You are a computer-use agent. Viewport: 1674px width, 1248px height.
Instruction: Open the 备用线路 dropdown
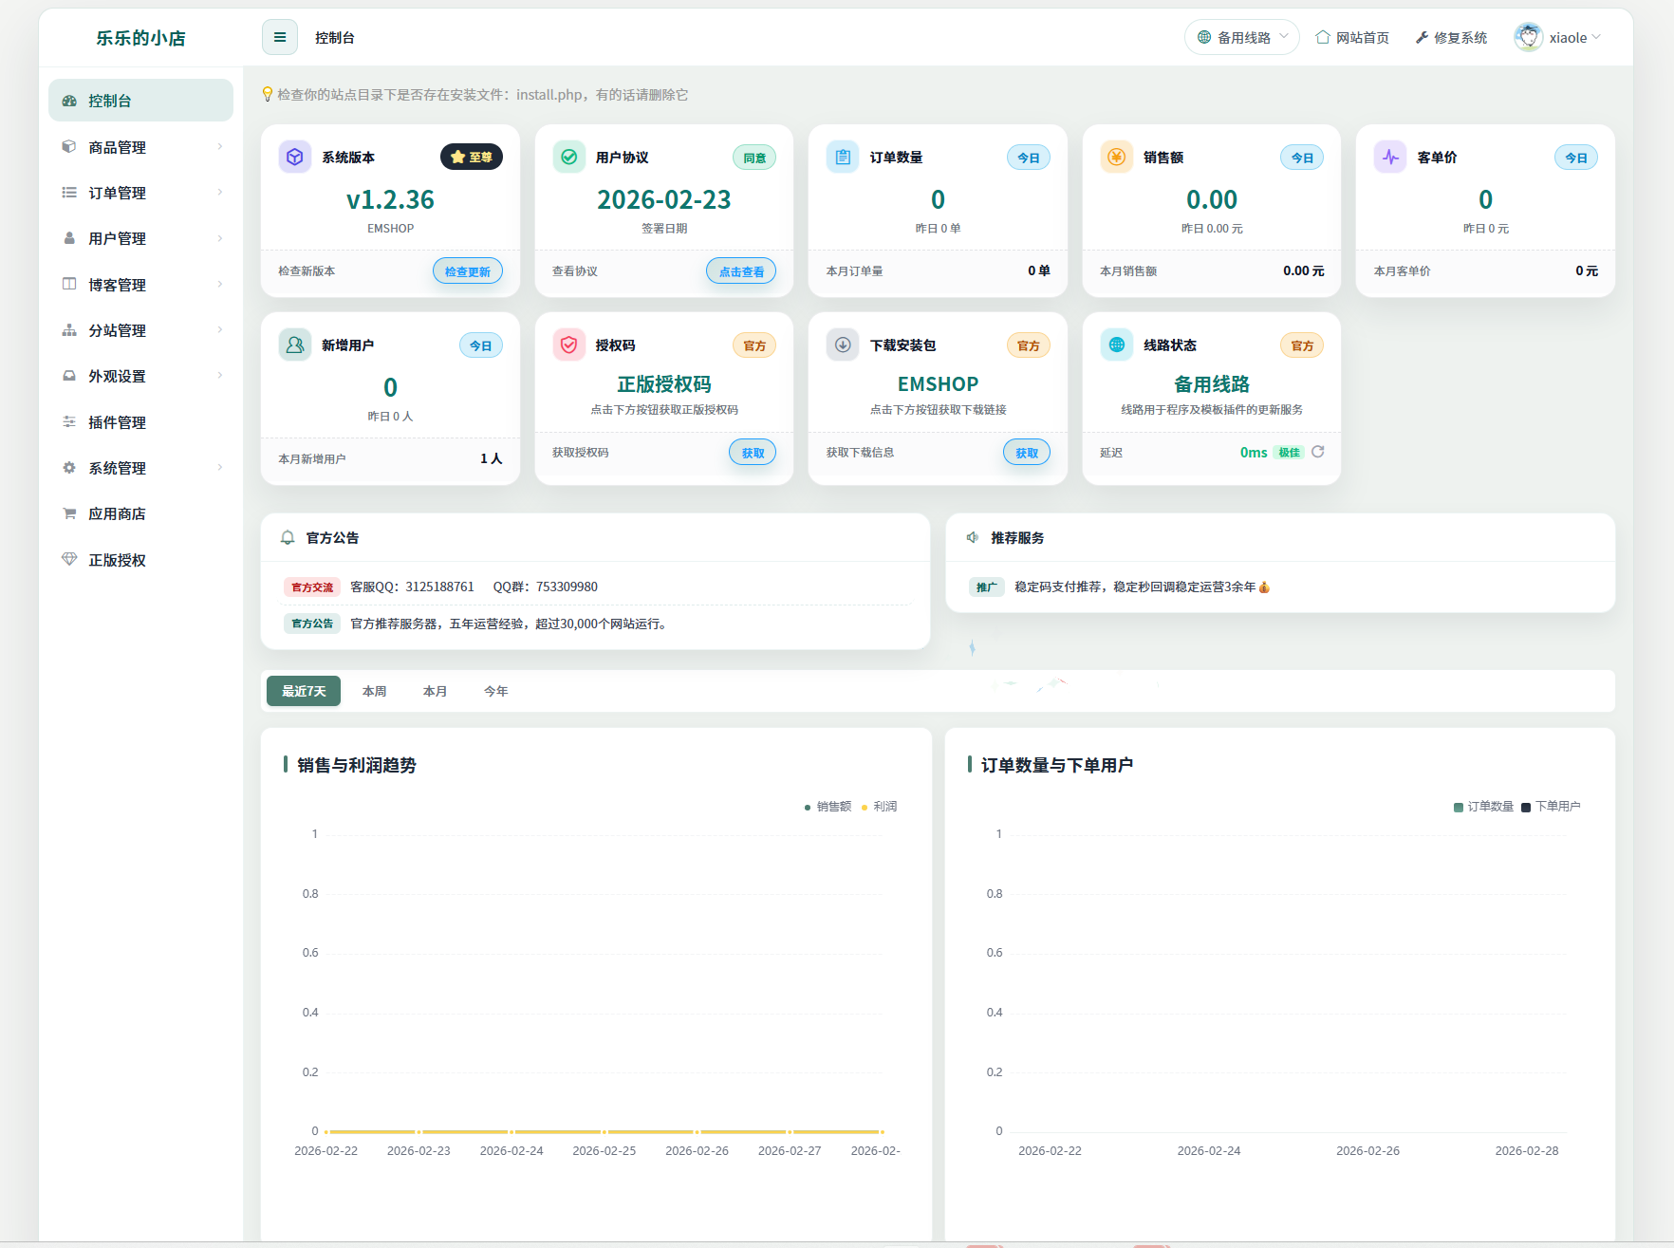(1241, 37)
